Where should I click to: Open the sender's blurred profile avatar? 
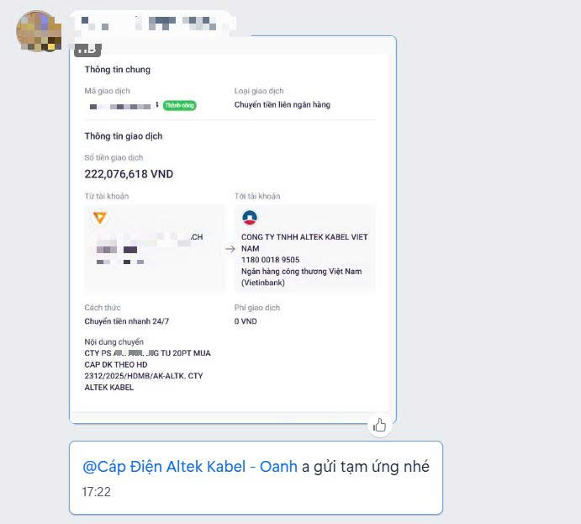39,31
